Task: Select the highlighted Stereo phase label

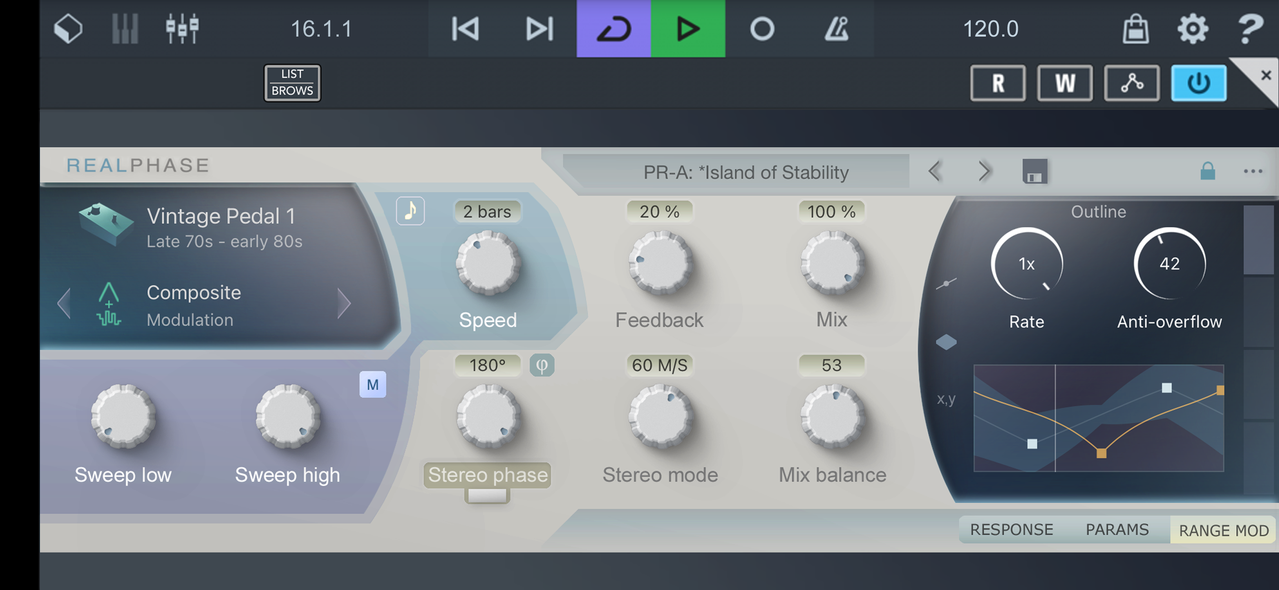Action: click(488, 475)
